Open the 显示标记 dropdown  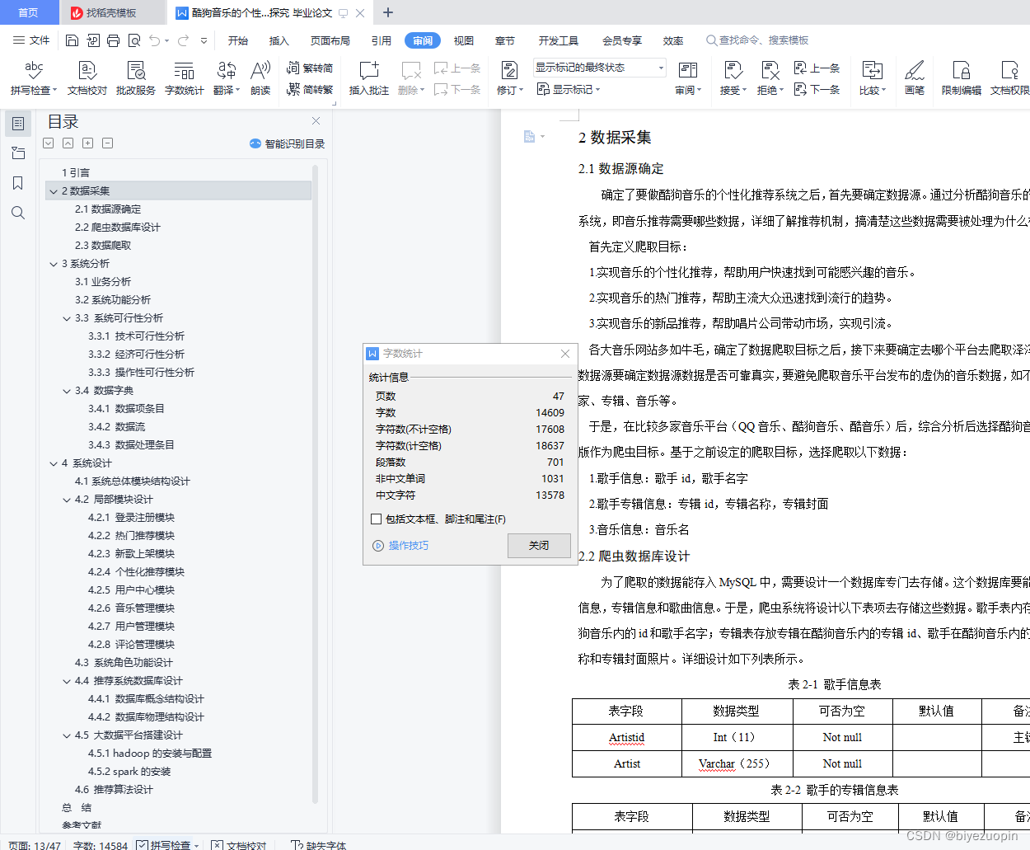coord(569,89)
